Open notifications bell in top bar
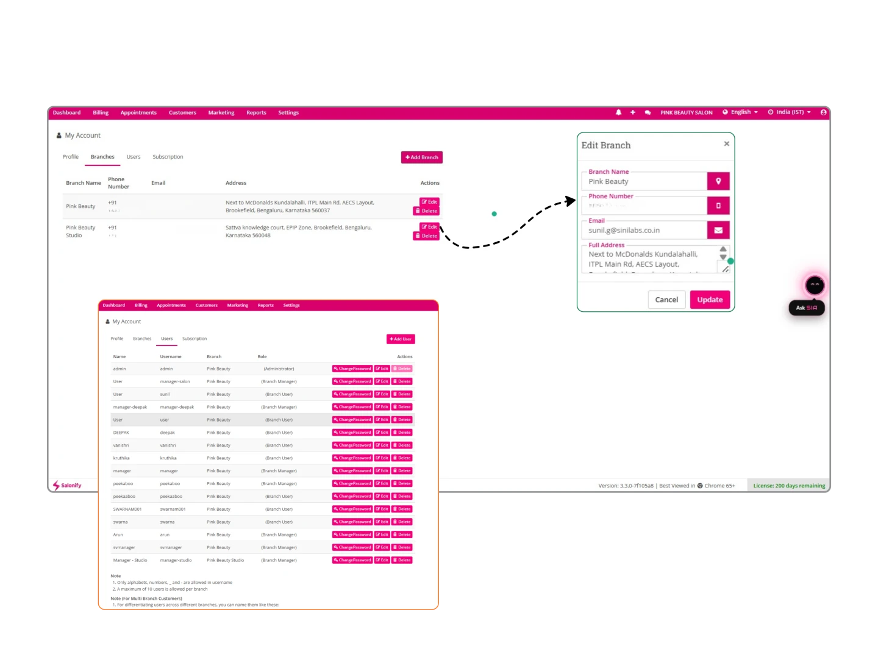The image size is (878, 659). click(x=618, y=112)
